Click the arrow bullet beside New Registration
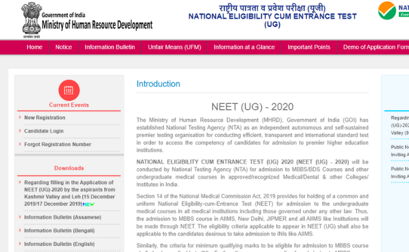This screenshot has height=252, width=409. [x=19, y=118]
